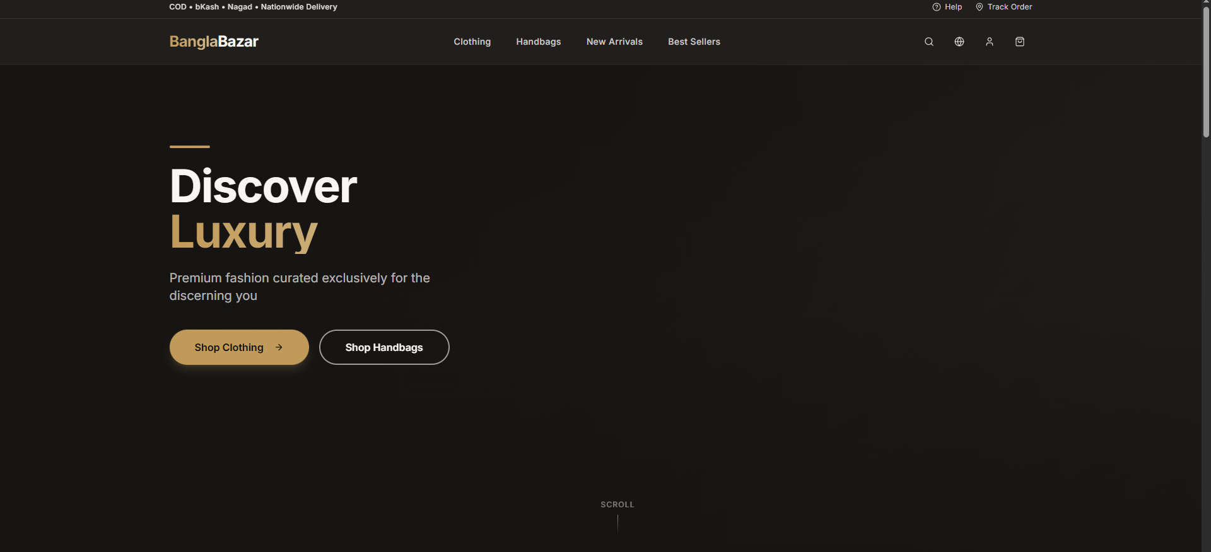Screen dimensions: 1211x552
Task: Click the question mark icon beside Help
Action: coord(936,7)
